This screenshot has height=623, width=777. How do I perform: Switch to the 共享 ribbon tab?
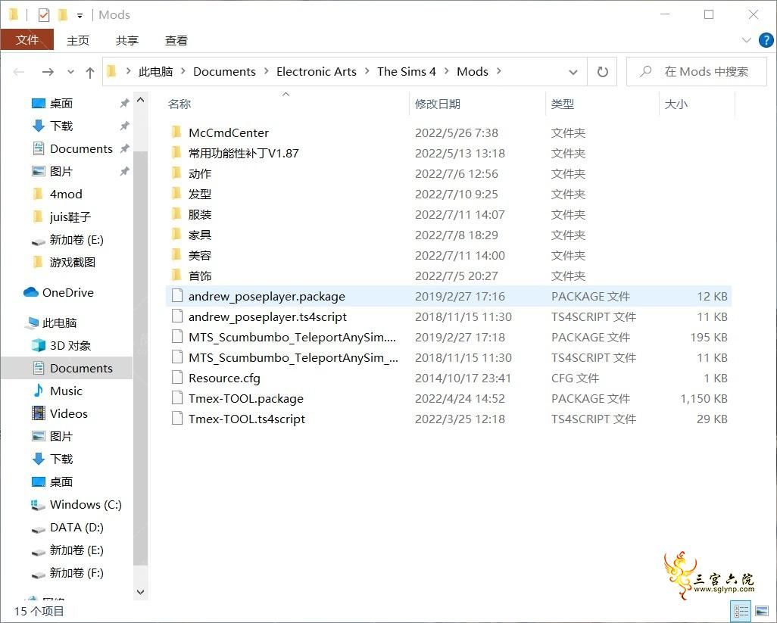pos(127,41)
